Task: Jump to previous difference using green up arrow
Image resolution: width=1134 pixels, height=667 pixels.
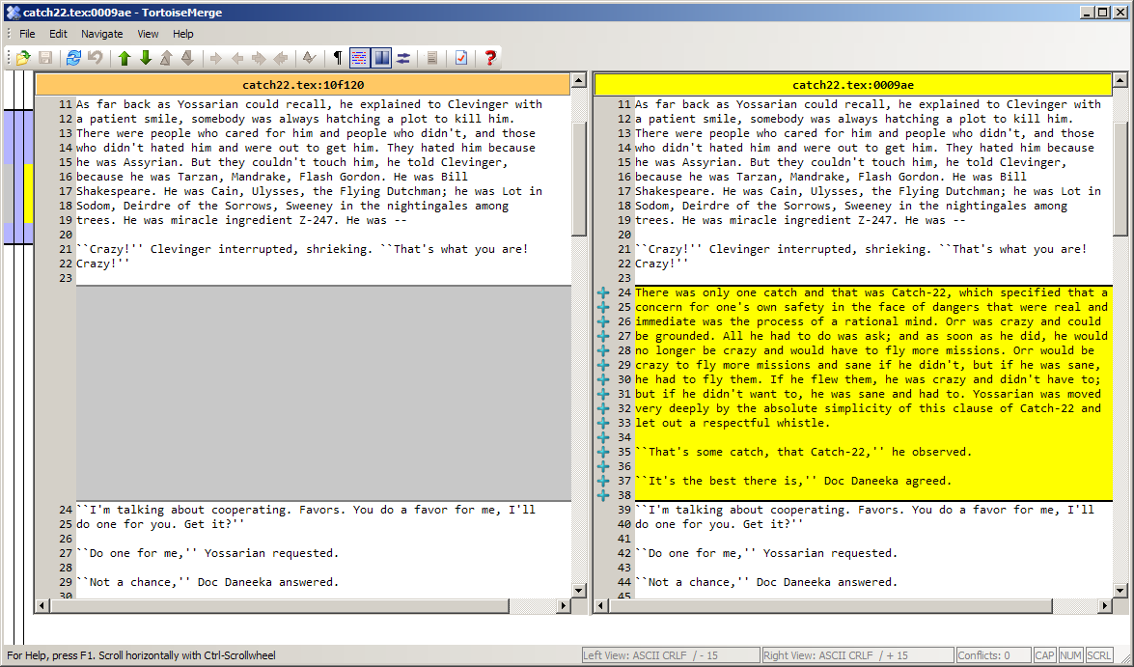Action: point(124,58)
